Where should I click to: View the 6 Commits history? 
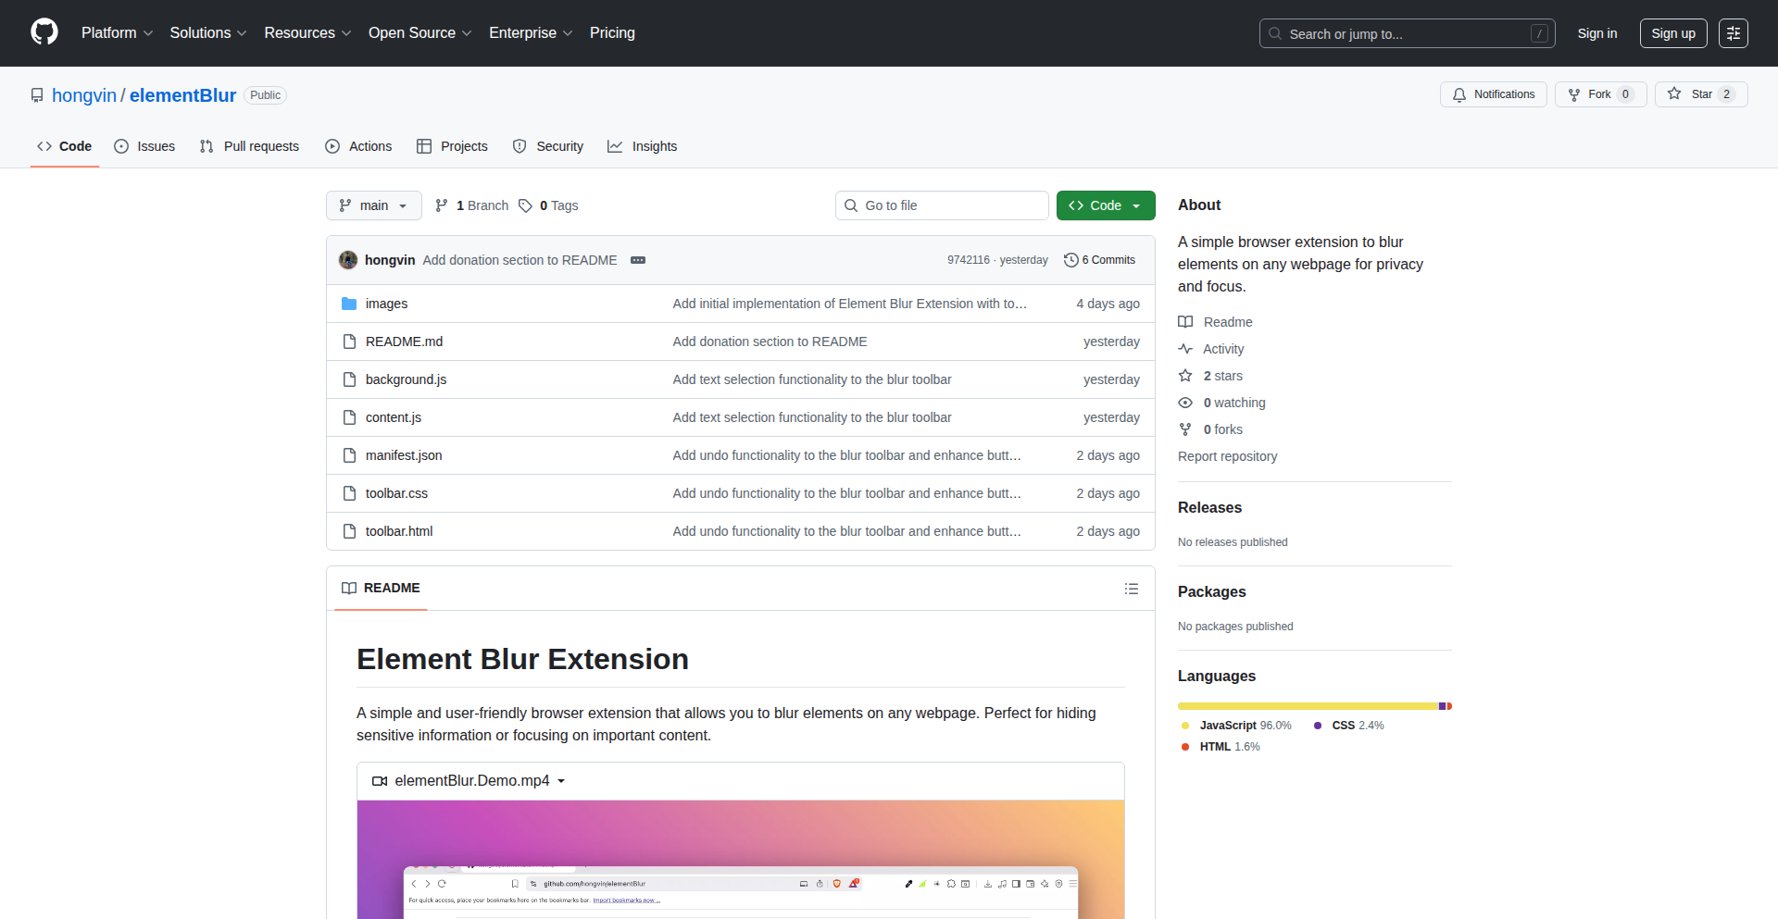1099,260
